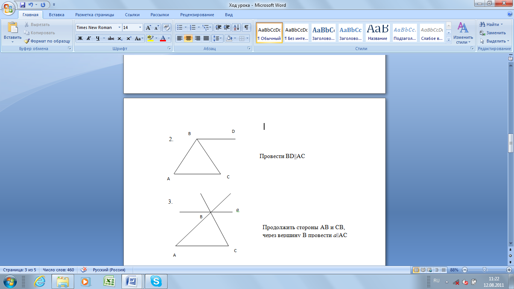Screen dimensions: 514x289
Task: Toggle bold Ж formatting
Action: [x=80, y=38]
